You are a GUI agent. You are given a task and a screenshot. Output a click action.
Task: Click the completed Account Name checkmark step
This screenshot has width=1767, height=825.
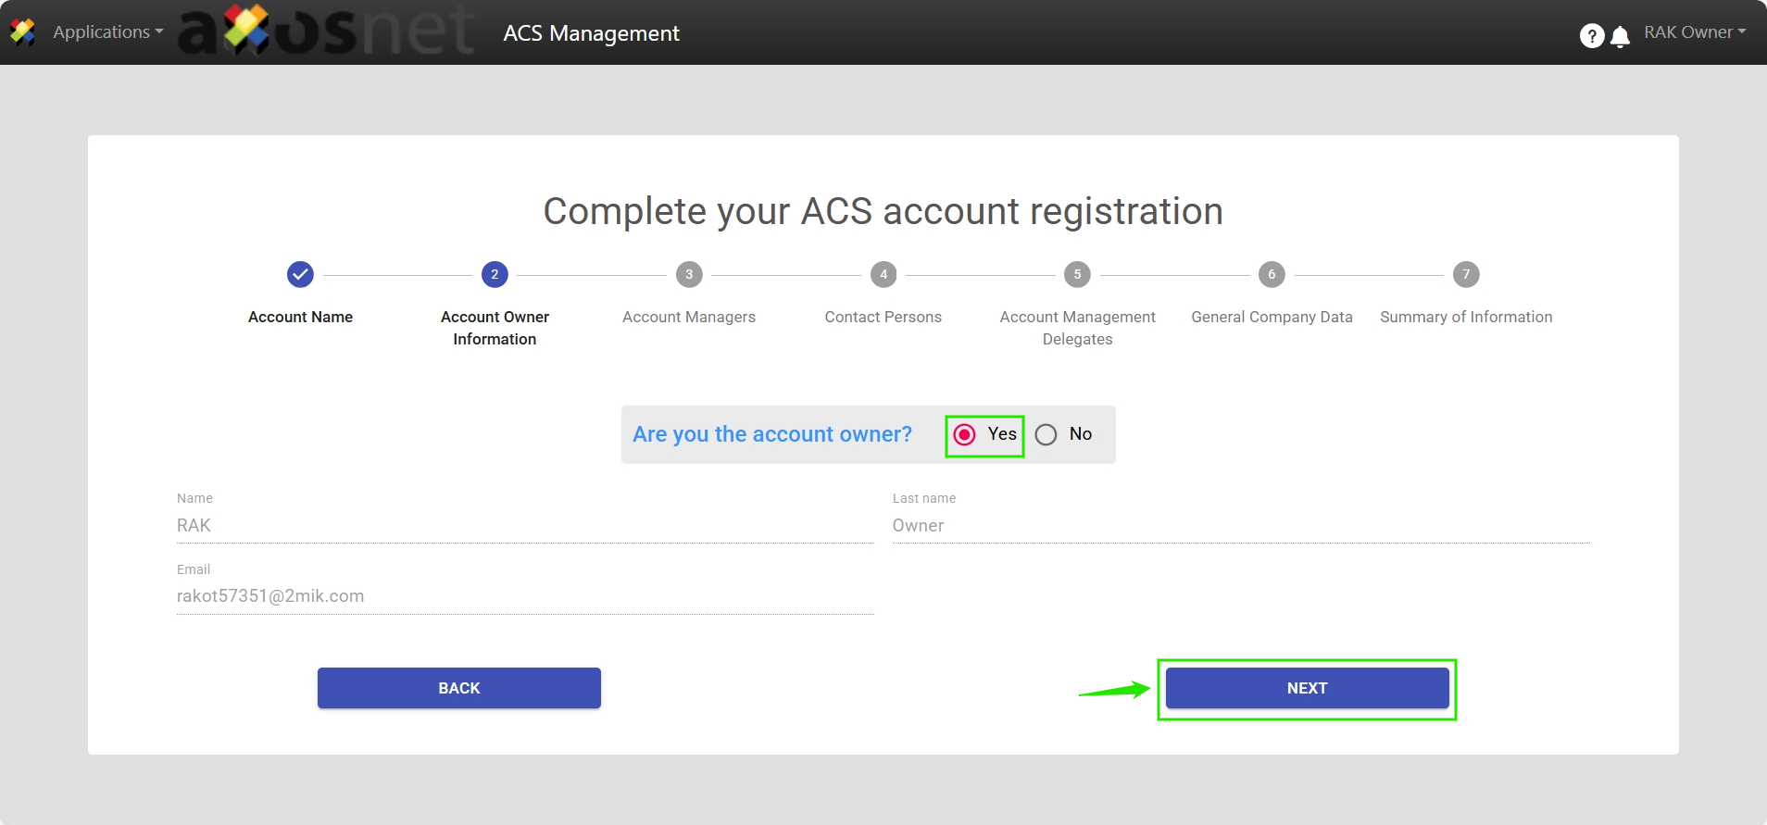click(300, 274)
